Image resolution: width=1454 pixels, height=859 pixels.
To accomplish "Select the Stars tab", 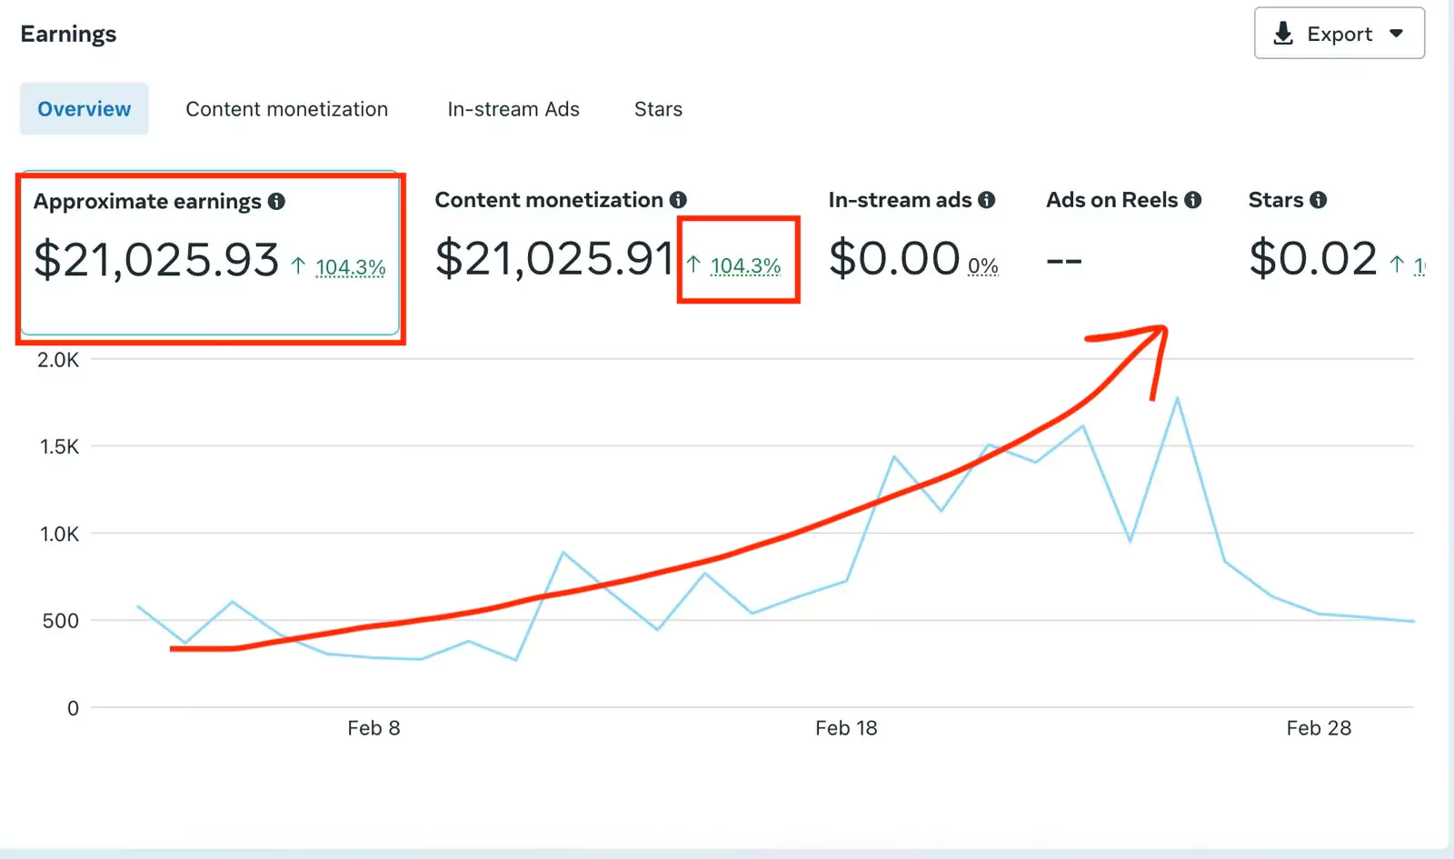I will tap(658, 109).
